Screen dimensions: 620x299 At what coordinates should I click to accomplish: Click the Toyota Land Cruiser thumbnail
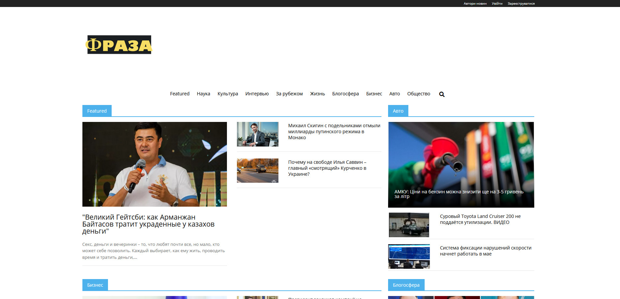409,225
